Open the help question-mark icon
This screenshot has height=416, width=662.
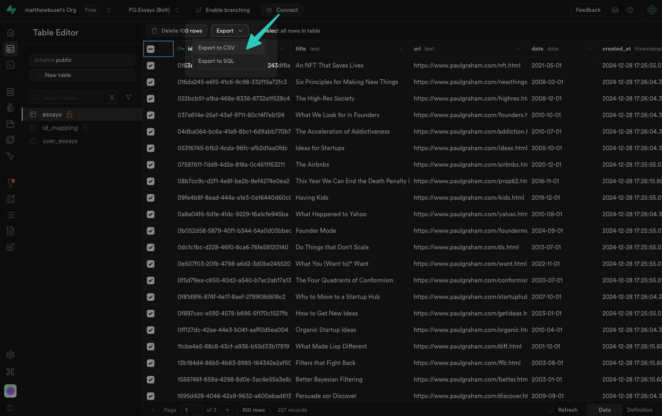[630, 9]
